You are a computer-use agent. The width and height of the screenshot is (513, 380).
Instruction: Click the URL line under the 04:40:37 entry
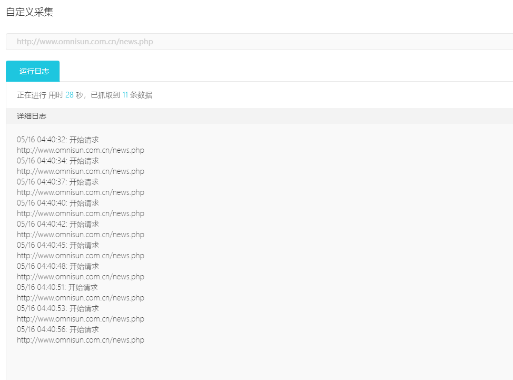[81, 192]
